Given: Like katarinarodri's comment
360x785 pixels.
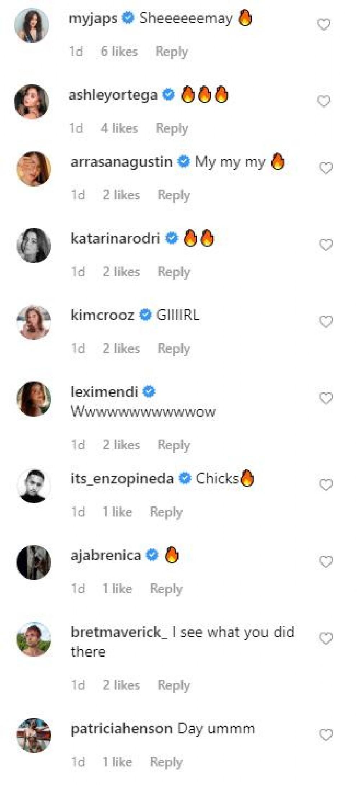Looking at the screenshot, I should tap(326, 245).
